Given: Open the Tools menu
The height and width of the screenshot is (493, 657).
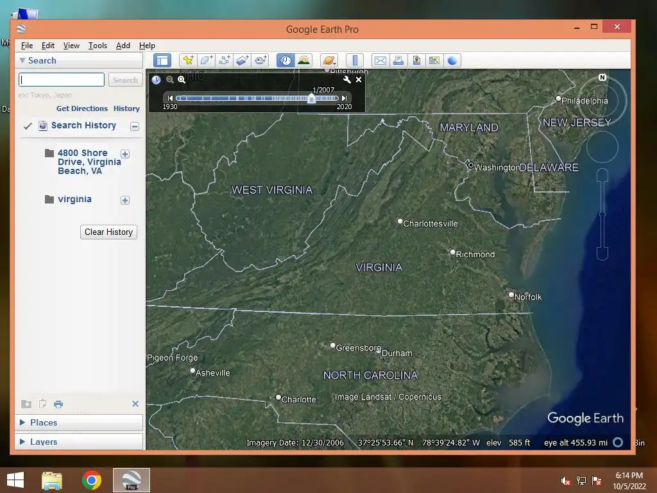Looking at the screenshot, I should (98, 46).
